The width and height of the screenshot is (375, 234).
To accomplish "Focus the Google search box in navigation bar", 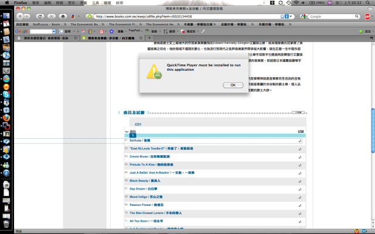I will coord(331,16).
